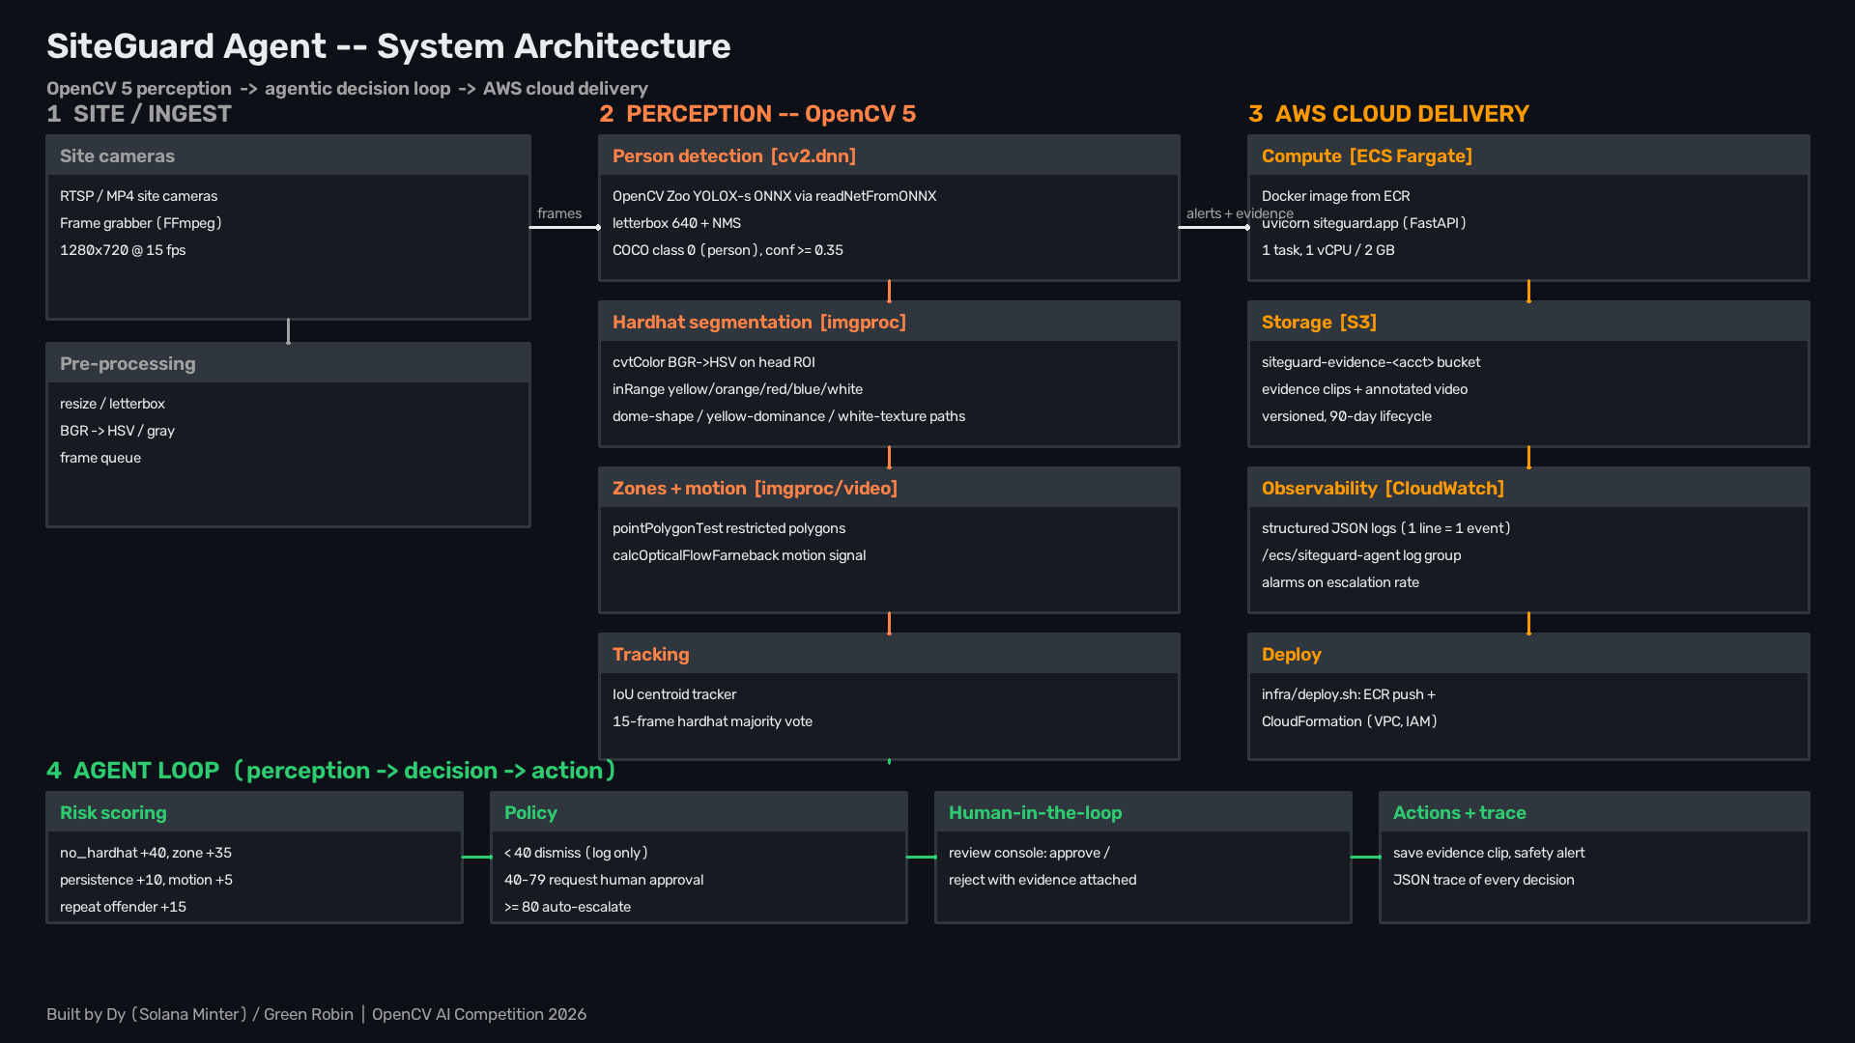This screenshot has width=1855, height=1043.
Task: Click the 'Actions + trace' header
Action: (x=1594, y=812)
